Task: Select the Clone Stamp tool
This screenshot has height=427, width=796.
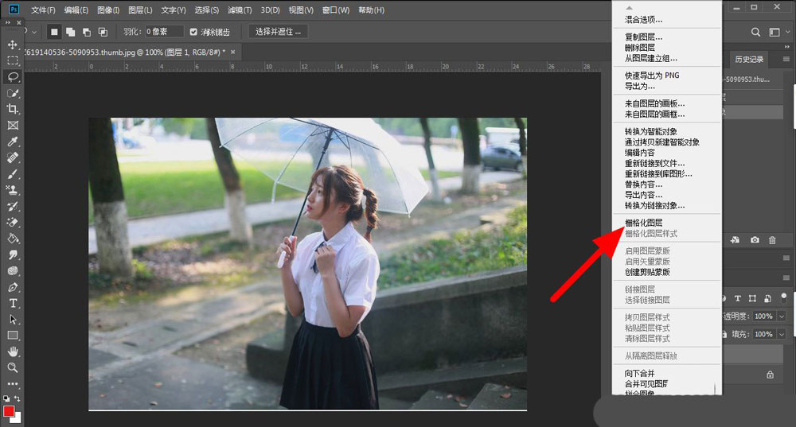Action: [13, 190]
